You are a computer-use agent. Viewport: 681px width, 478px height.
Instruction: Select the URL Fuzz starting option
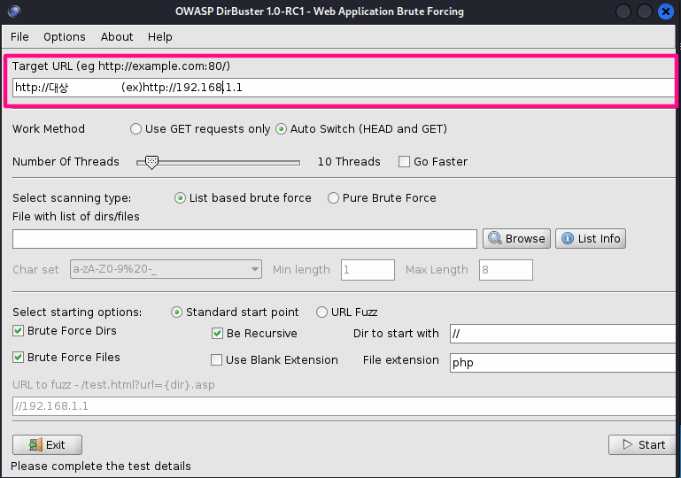(321, 312)
